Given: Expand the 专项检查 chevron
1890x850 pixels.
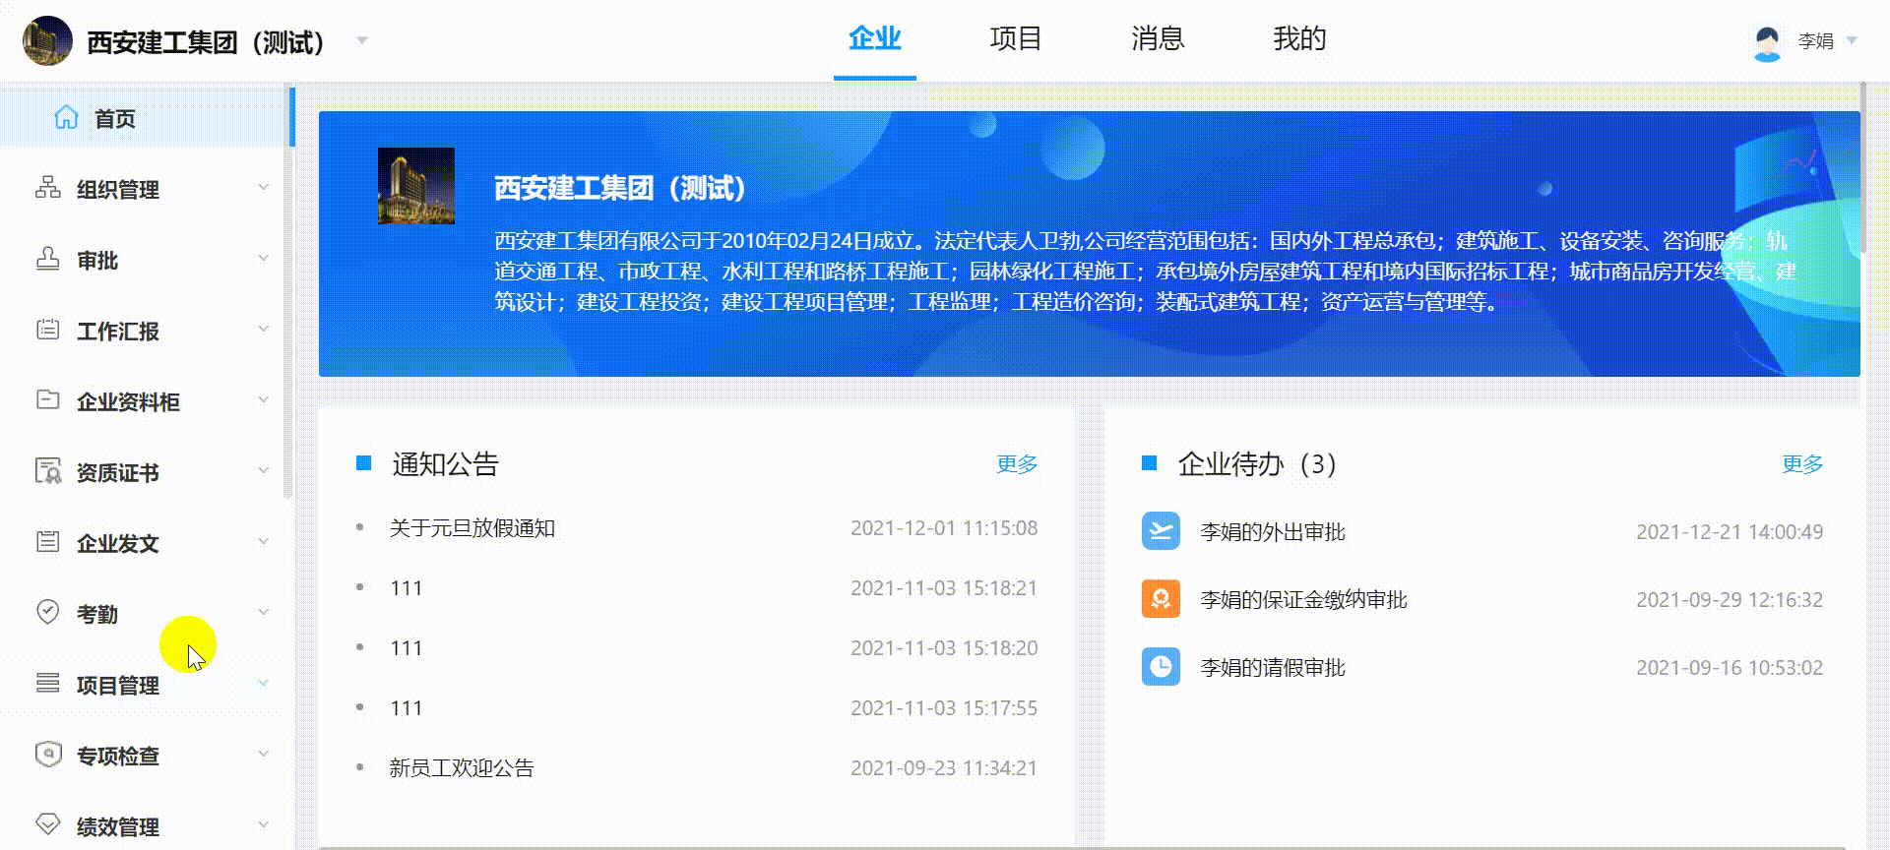Looking at the screenshot, I should point(263,754).
